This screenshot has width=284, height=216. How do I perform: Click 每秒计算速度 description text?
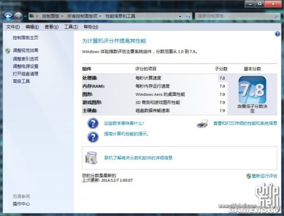tap(148, 78)
